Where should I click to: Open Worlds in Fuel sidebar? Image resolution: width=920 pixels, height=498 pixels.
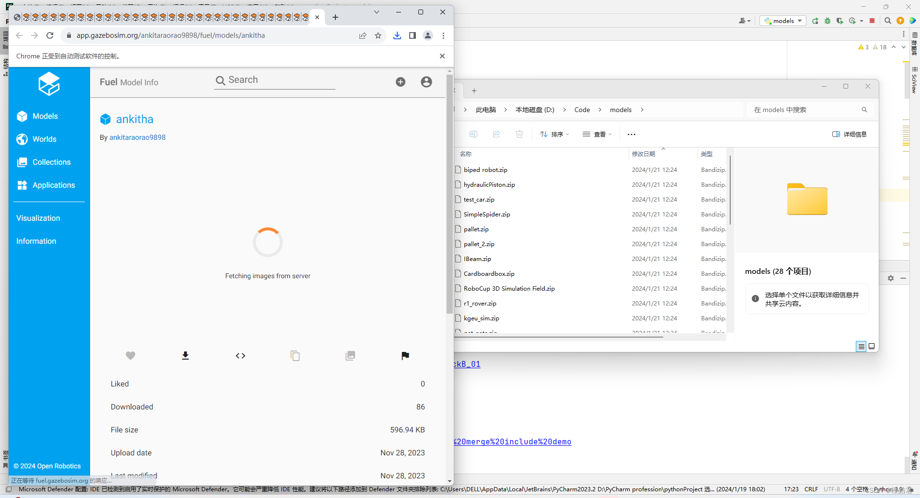click(36, 139)
